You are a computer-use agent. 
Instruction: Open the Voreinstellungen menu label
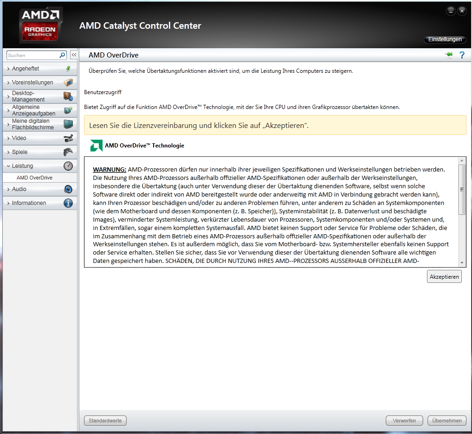click(x=32, y=83)
